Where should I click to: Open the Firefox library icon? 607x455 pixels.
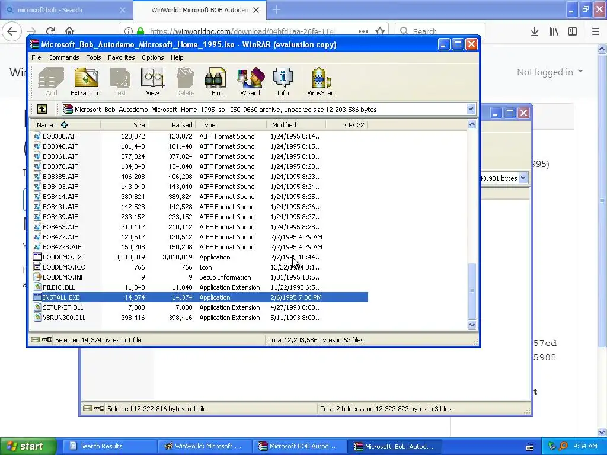(554, 31)
